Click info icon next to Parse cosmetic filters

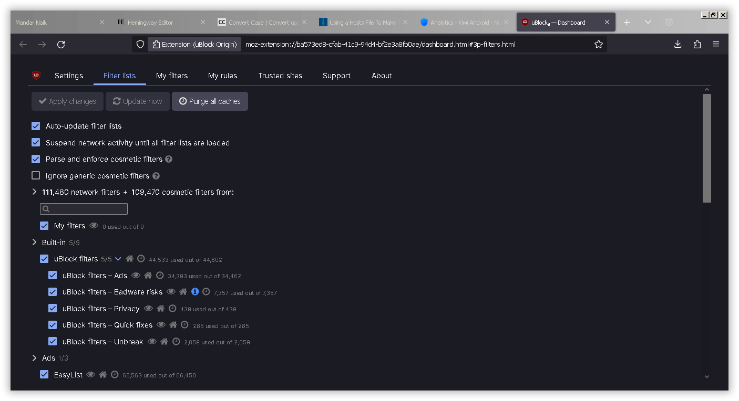point(169,159)
